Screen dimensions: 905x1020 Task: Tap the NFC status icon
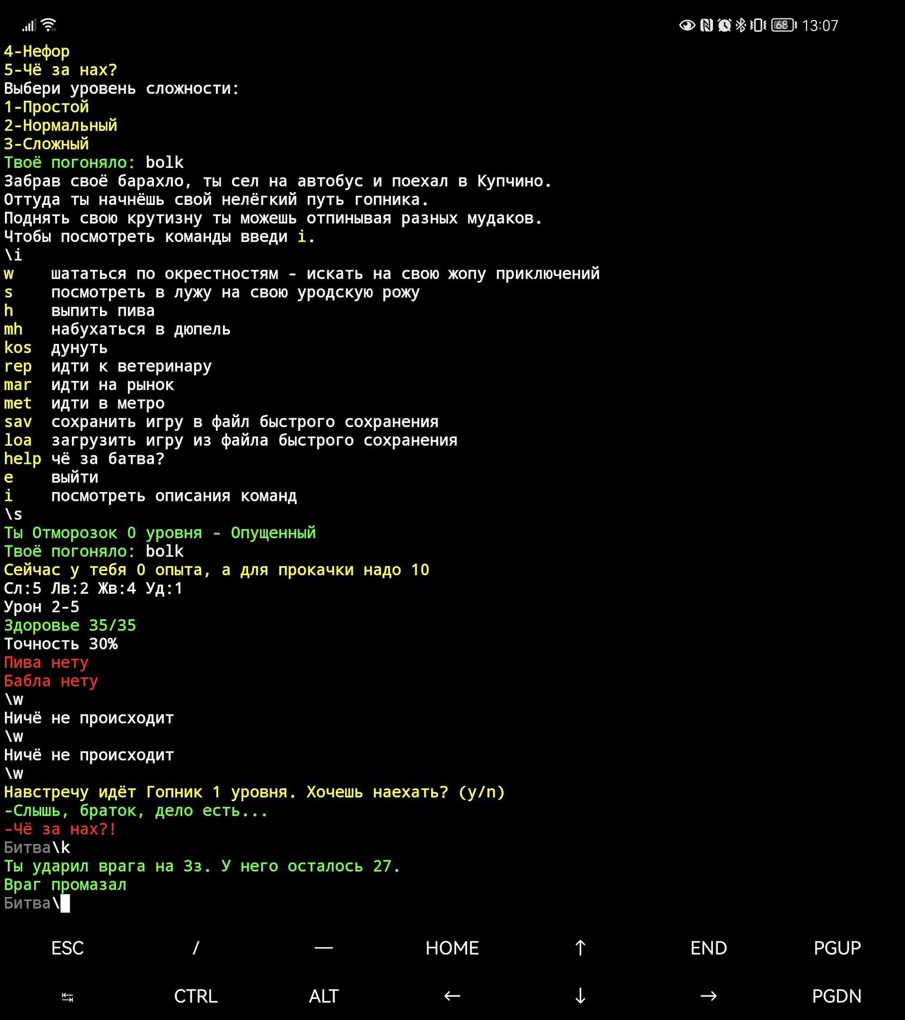tap(706, 25)
